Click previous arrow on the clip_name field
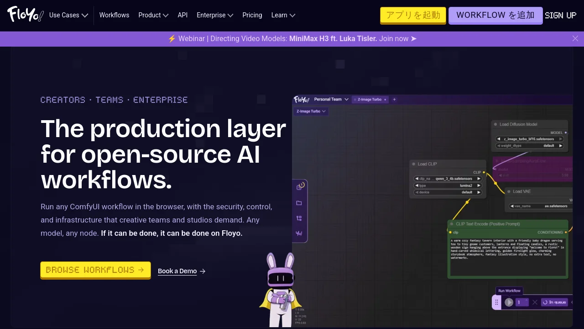 pos(417,179)
